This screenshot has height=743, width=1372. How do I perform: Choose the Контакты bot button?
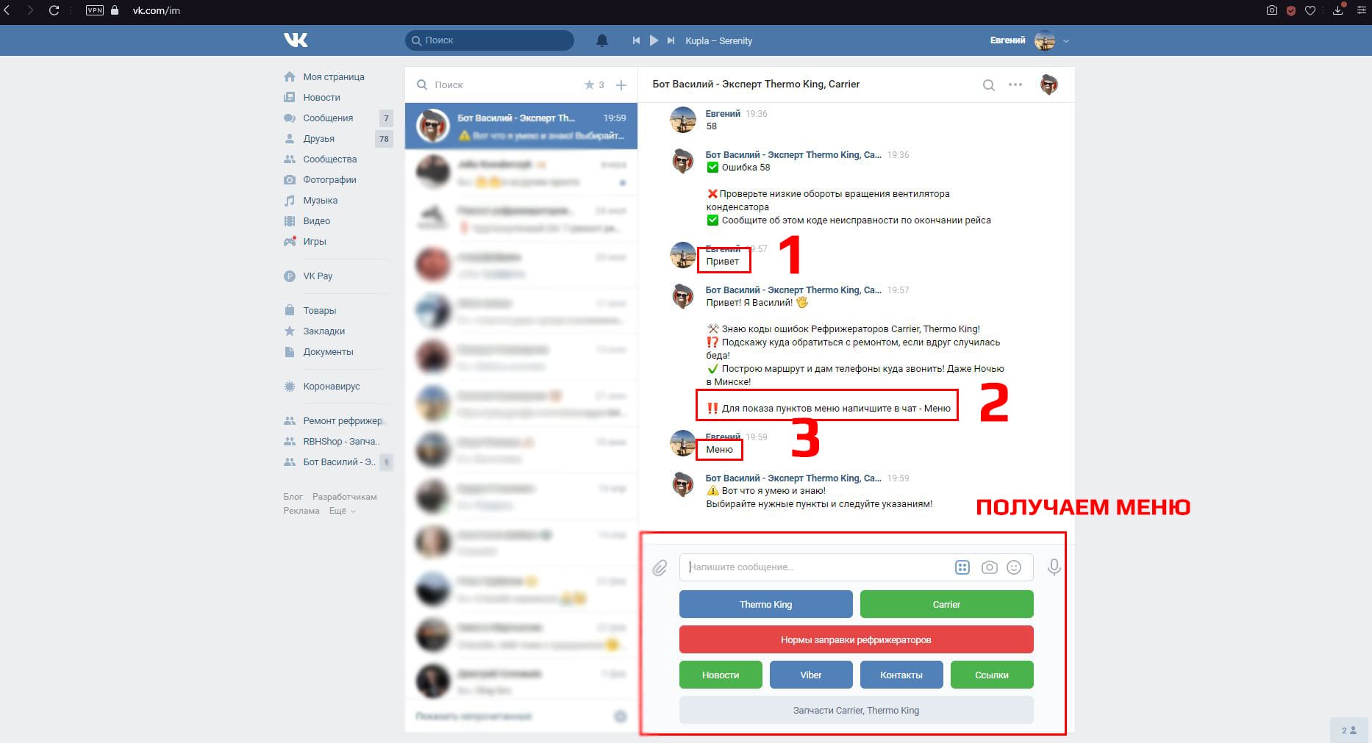[901, 675]
